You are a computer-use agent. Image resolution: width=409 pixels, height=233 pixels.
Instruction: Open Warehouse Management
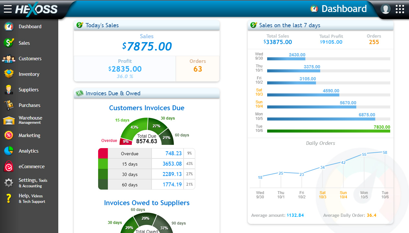tap(30, 120)
